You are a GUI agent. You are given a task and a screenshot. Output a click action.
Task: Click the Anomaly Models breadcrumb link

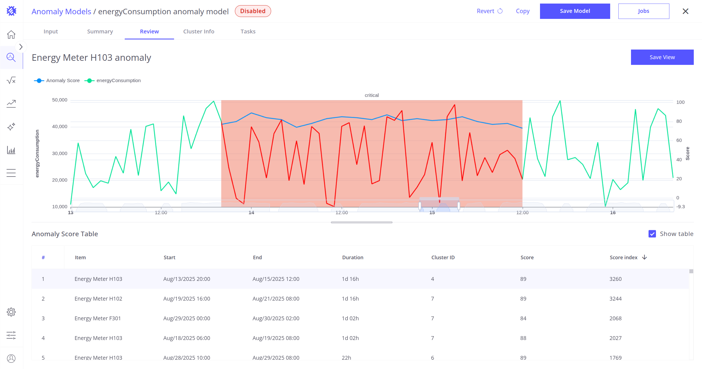click(x=61, y=11)
